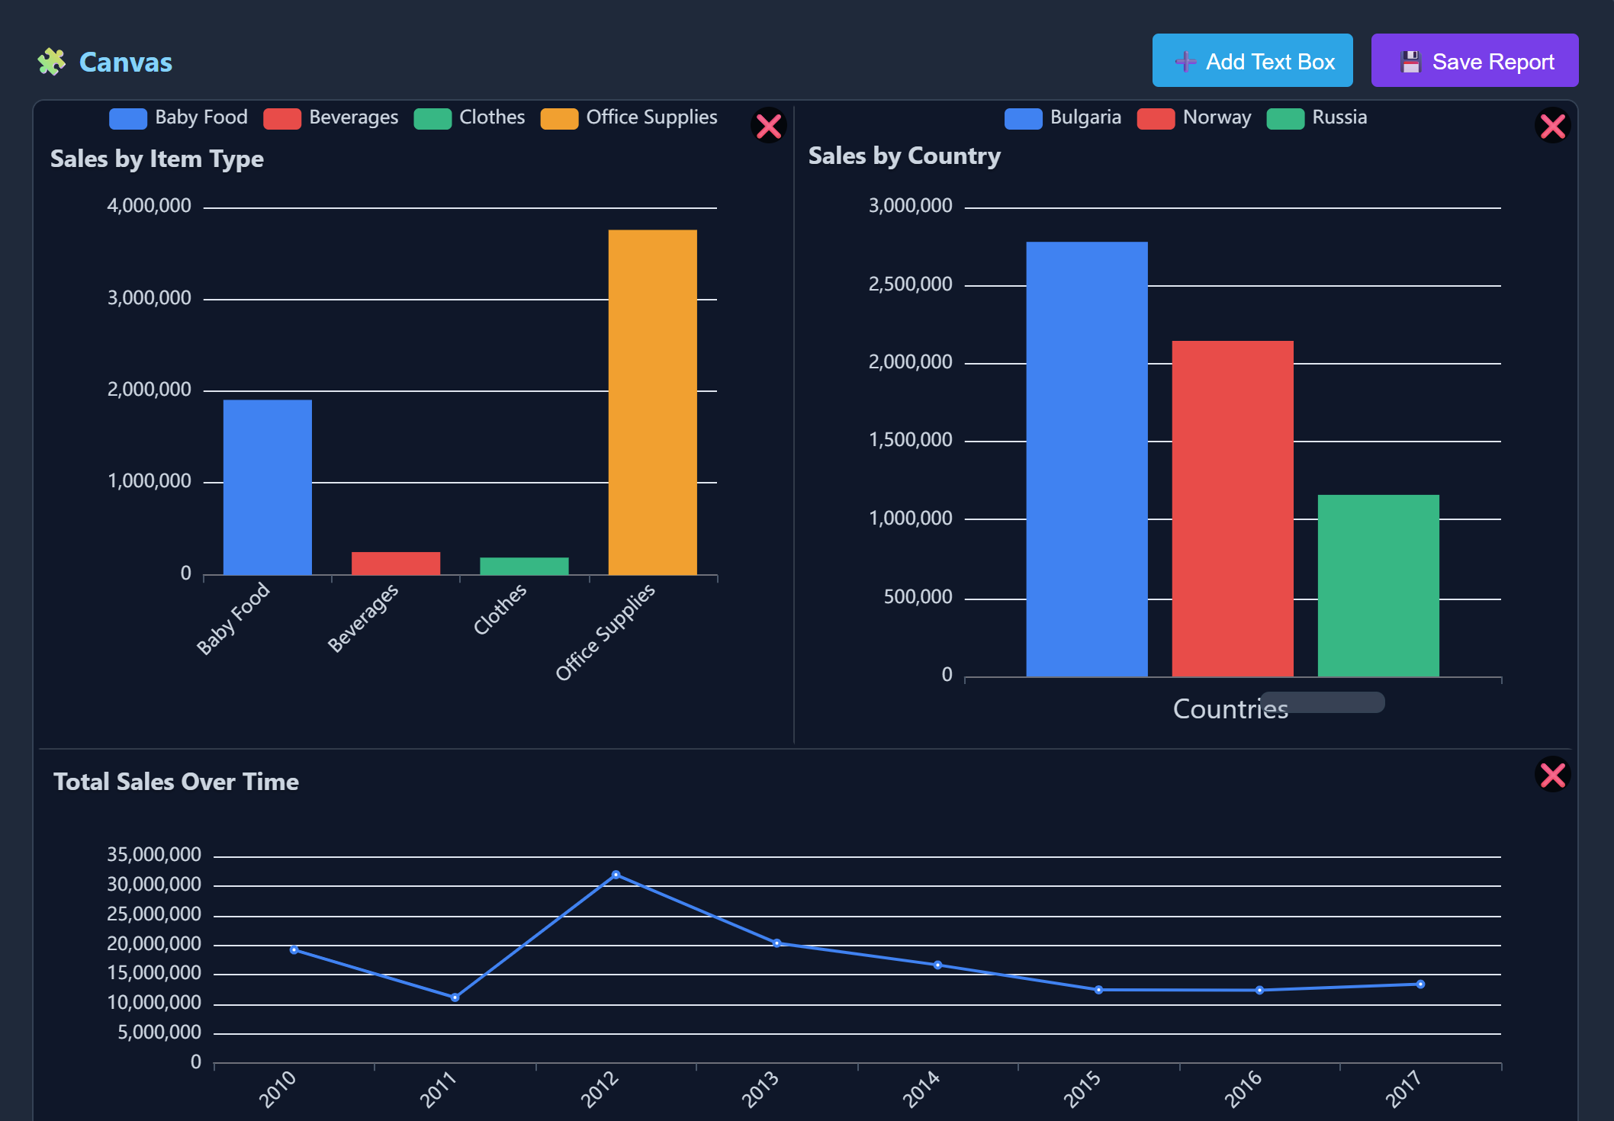Click the puzzle icon beside Canvas title
1614x1121 pixels.
click(x=51, y=61)
